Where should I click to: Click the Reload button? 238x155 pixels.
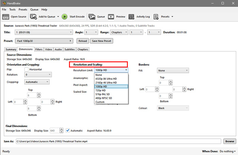pos(83,41)
